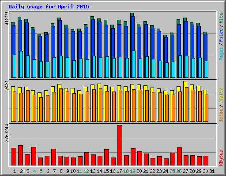Click the orange Sites bar for day 5

pos(41,110)
